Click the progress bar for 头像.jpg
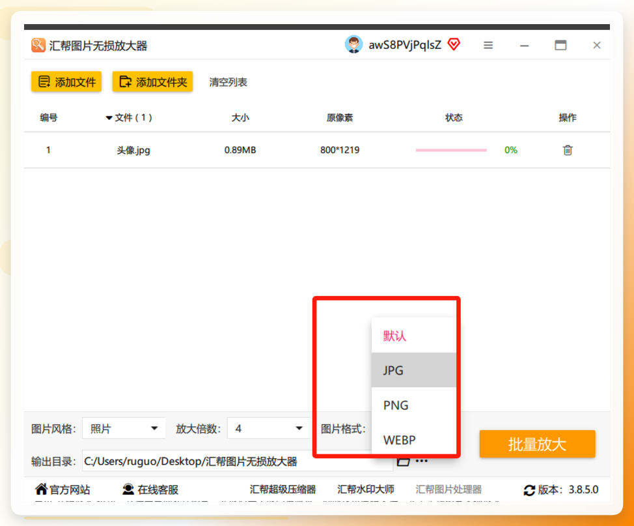Viewport: 634px width, 526px height. click(451, 150)
